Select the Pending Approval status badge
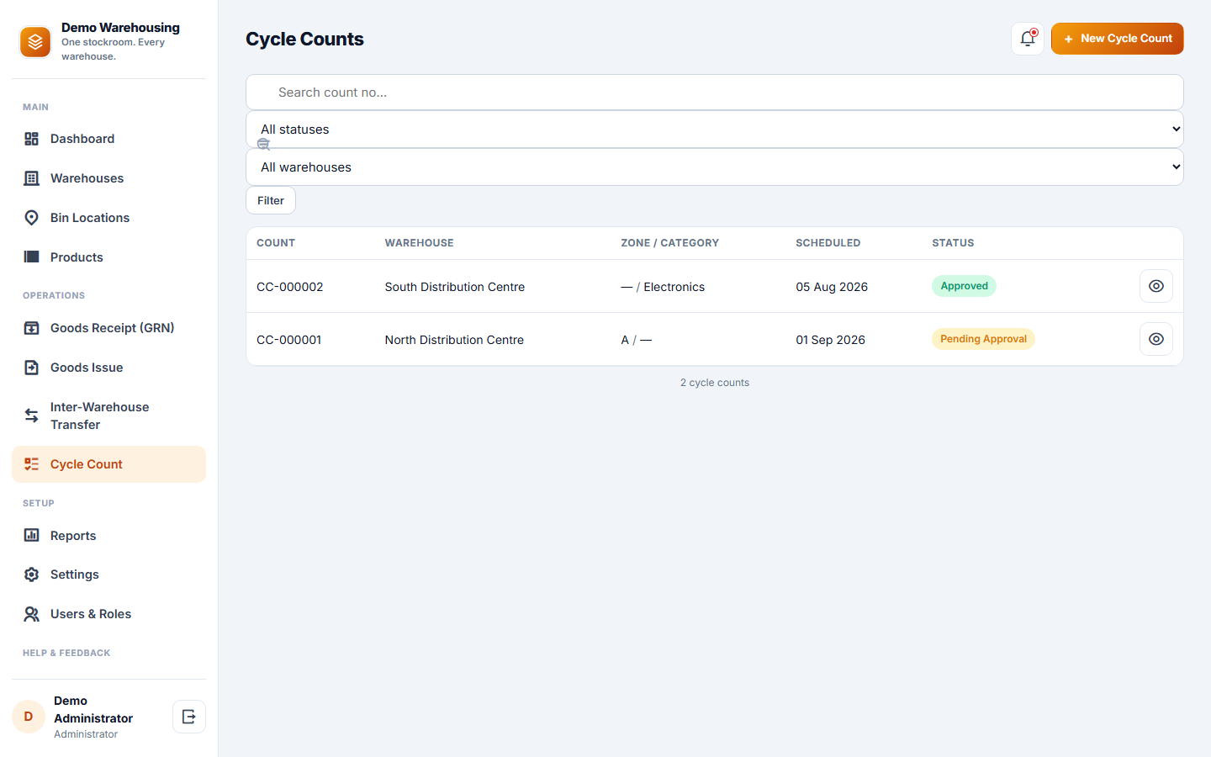1211x757 pixels. [x=983, y=339]
